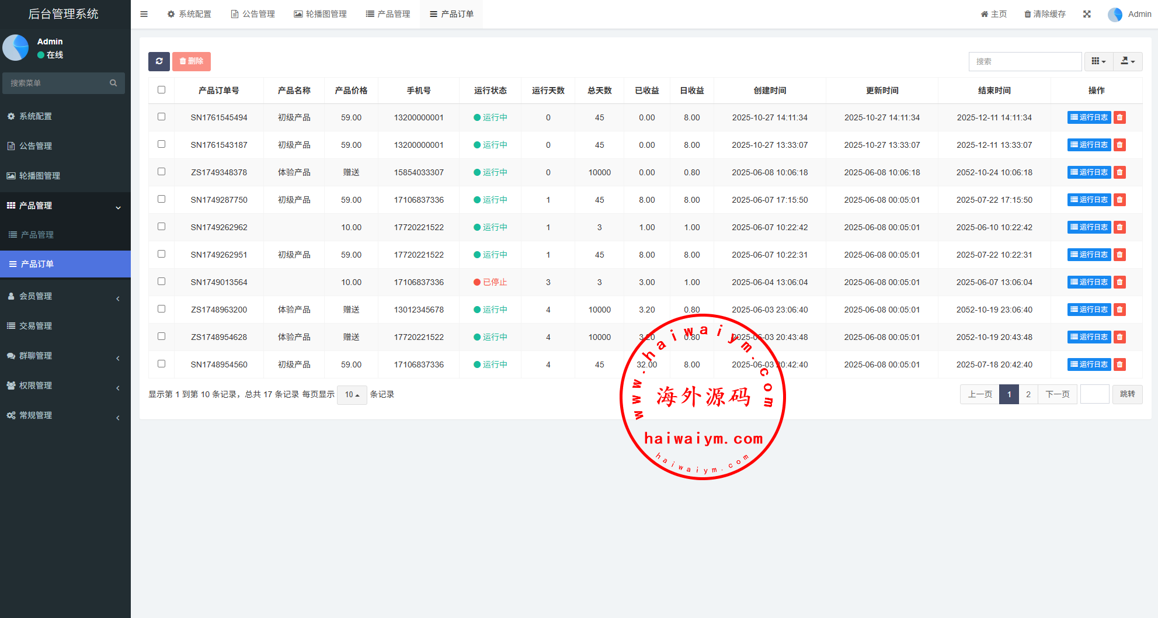Click the Admin avatar in top bar
1158x618 pixels.
(1115, 15)
